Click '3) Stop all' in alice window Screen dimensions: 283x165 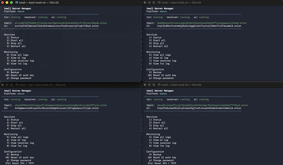coord(14,43)
